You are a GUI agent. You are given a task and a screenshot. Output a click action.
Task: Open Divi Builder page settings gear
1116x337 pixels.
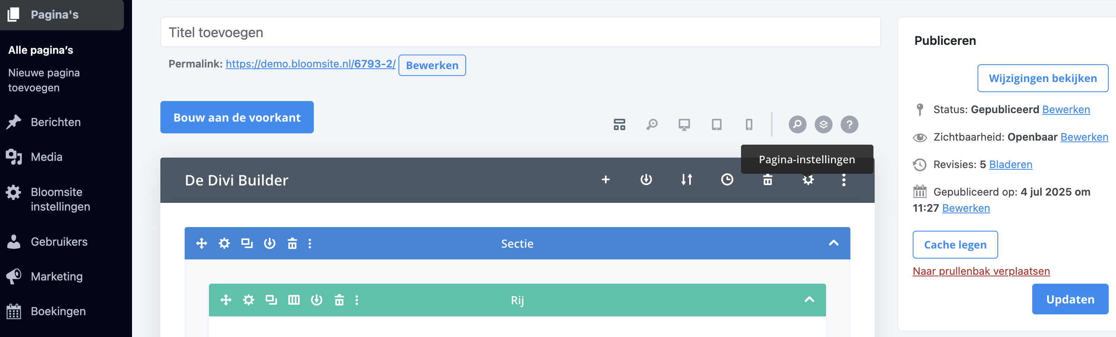[x=808, y=180]
